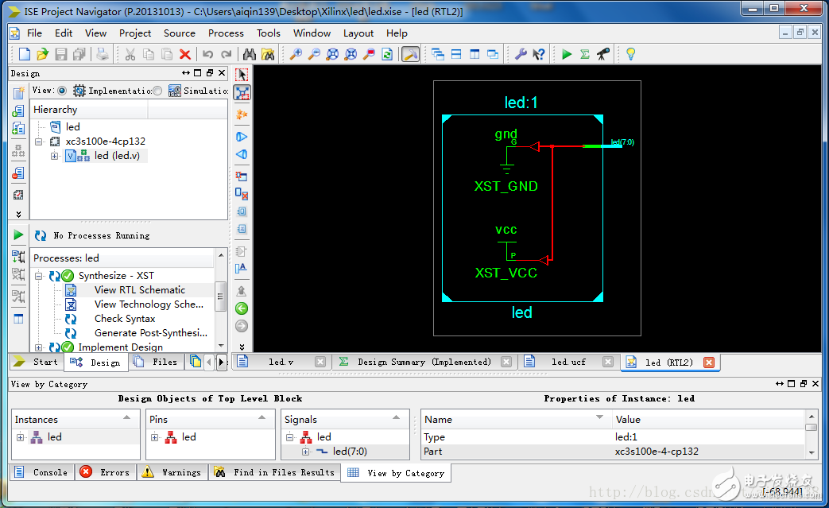Run processes with the green play arrow
This screenshot has height=508, width=829.
tap(566, 53)
